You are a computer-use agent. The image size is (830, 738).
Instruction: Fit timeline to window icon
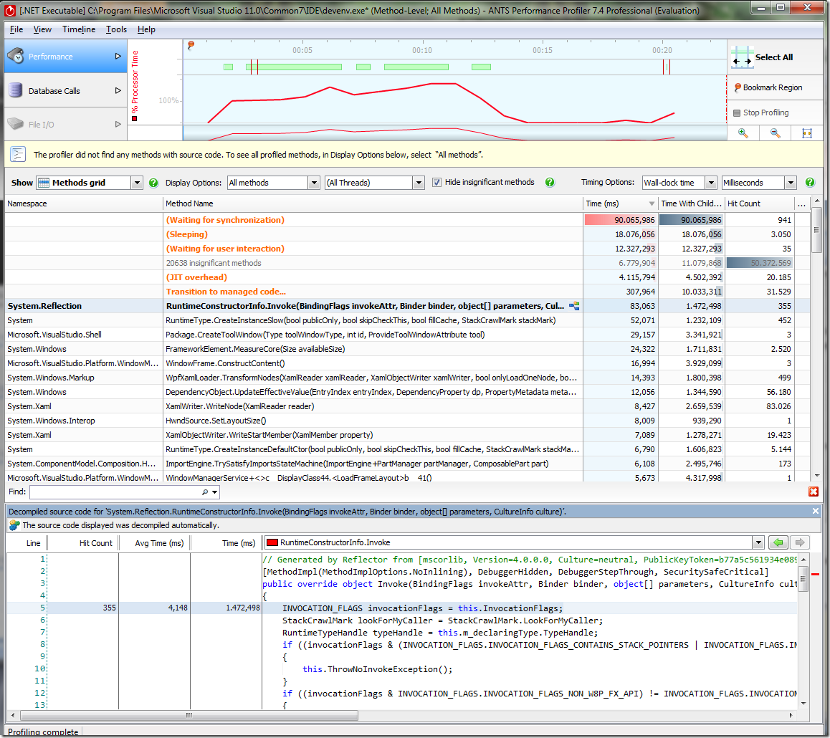(807, 133)
